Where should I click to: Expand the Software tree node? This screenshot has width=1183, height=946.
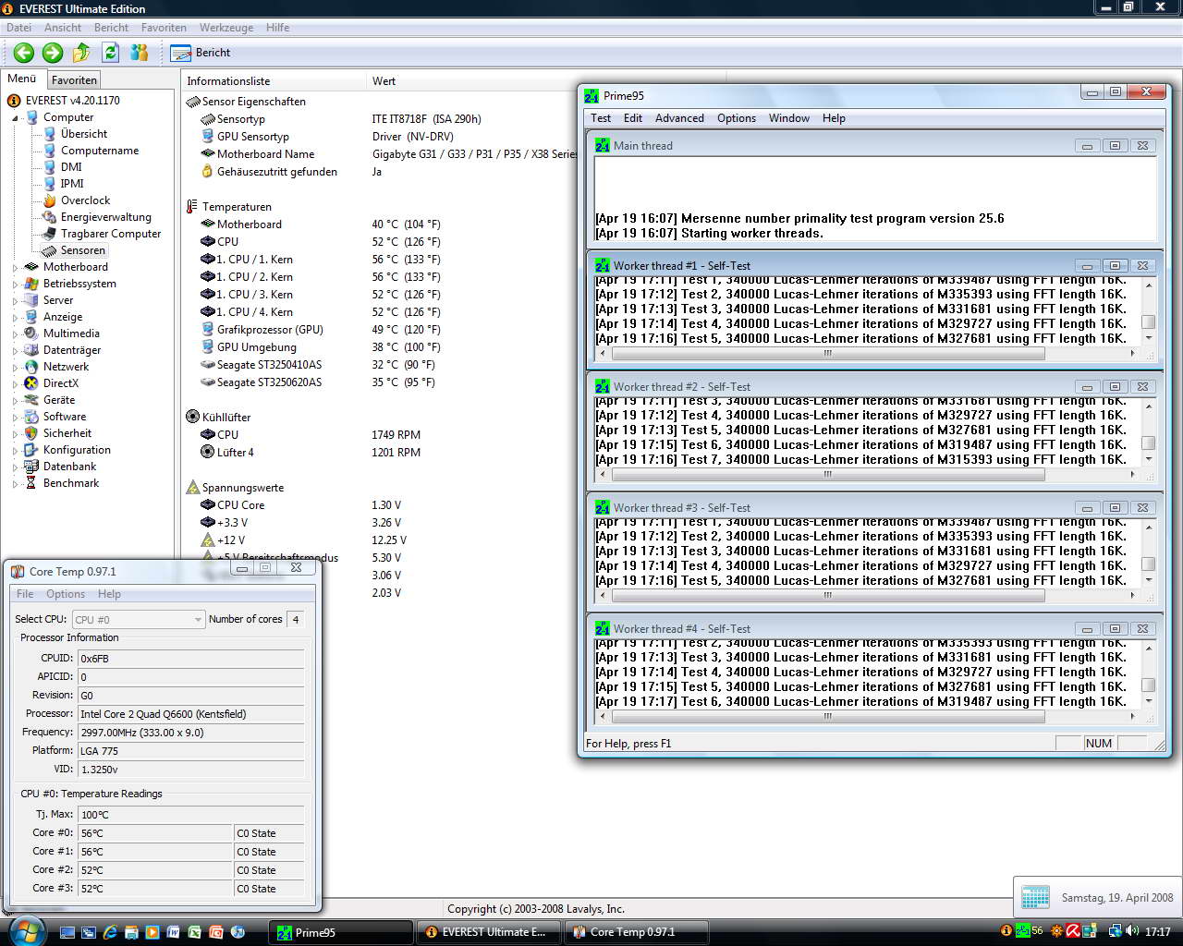pos(15,418)
